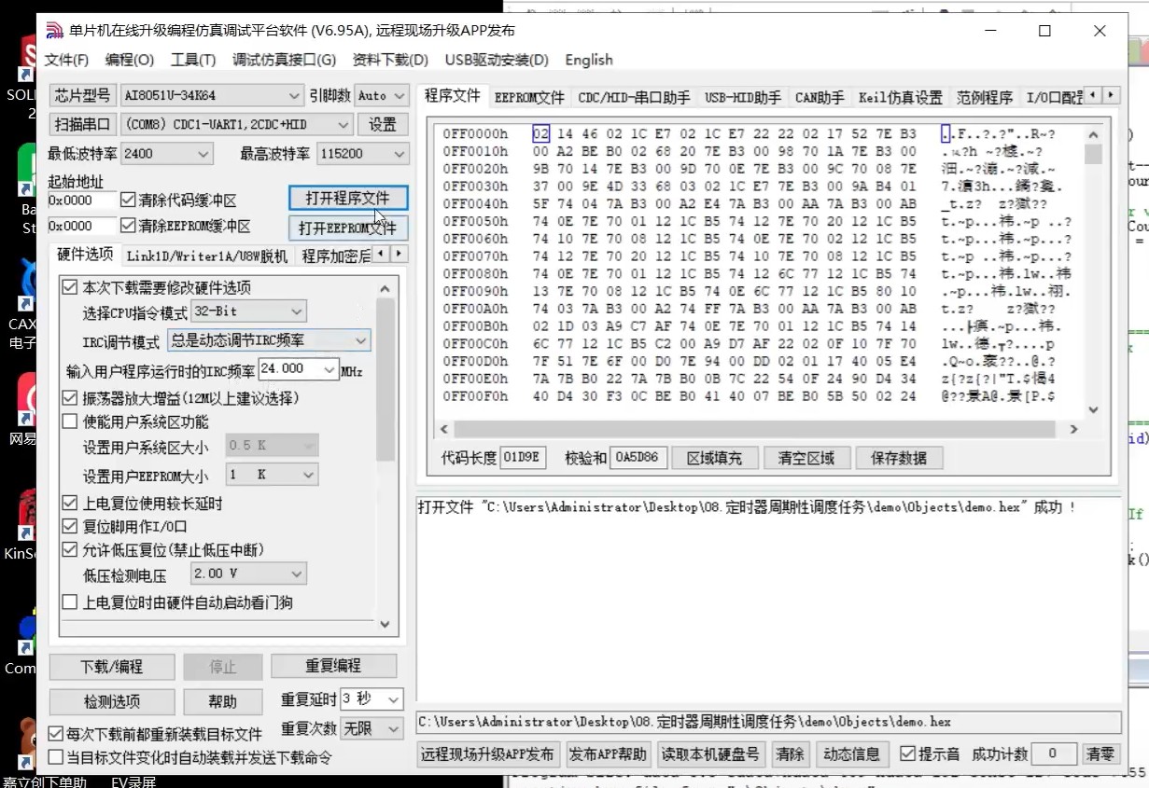
Task: Switch to the Keil仿真设置 tab
Action: [x=900, y=97]
